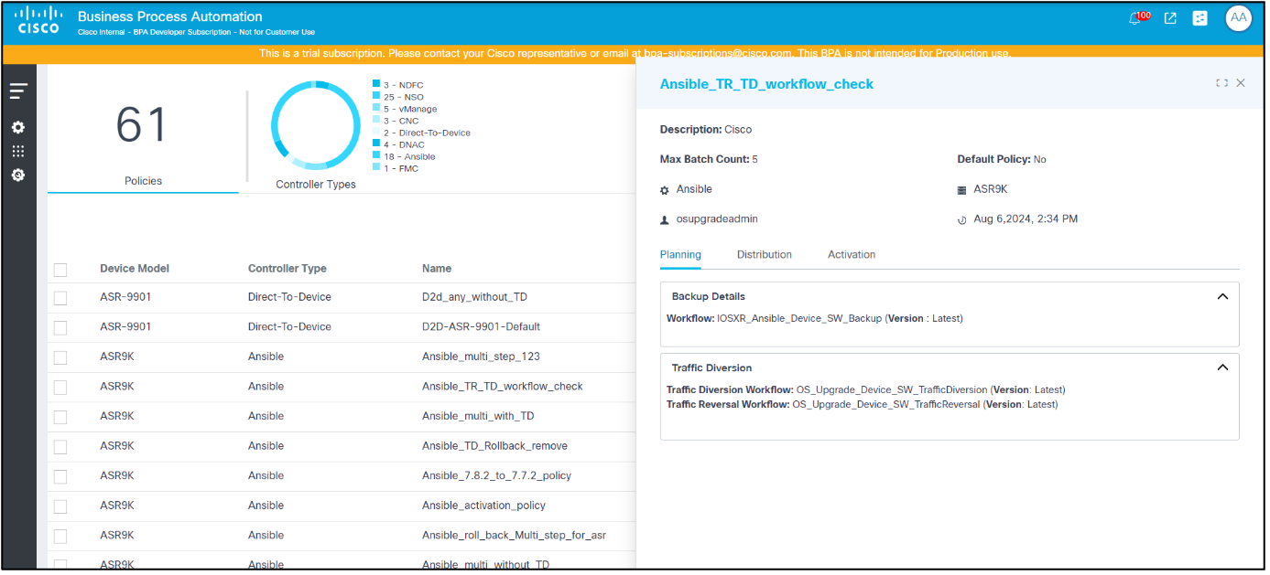Viewport: 1270px width, 575px height.
Task: Switch to the Distribution tab
Action: 764,255
